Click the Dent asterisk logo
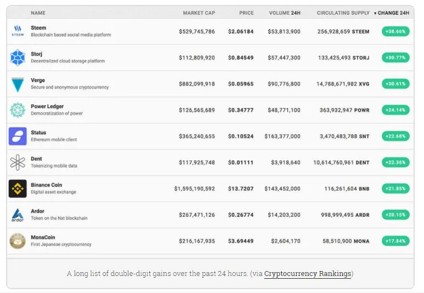This screenshot has width=424, height=293. [18, 162]
